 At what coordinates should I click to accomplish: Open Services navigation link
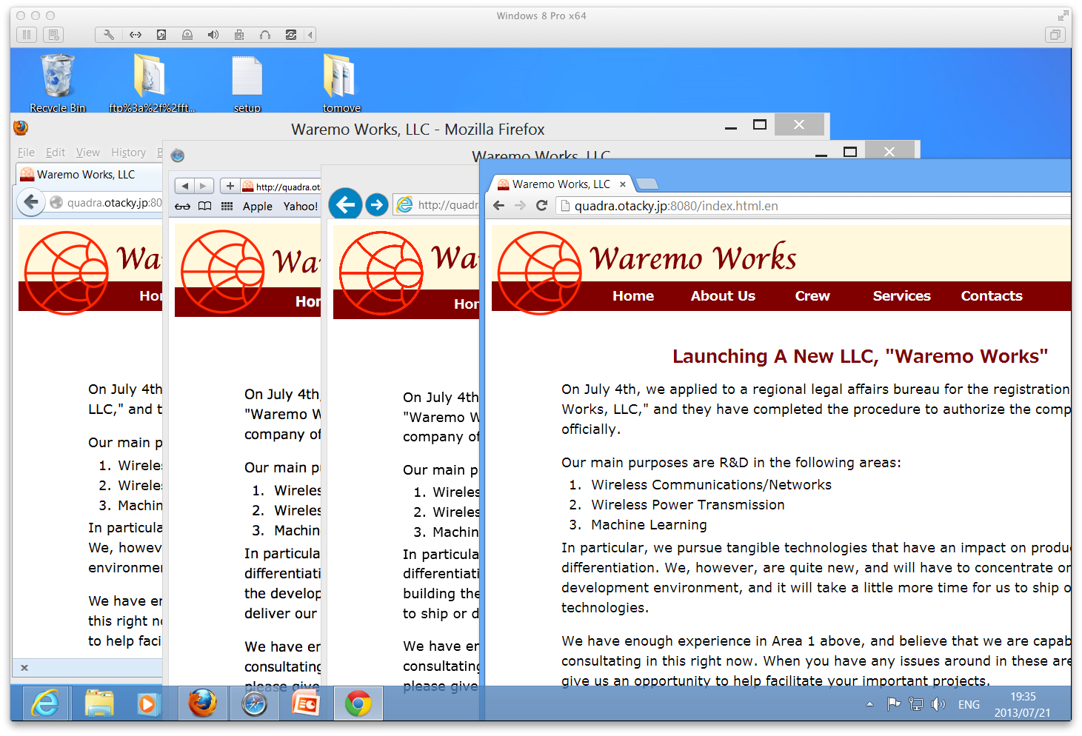point(901,296)
